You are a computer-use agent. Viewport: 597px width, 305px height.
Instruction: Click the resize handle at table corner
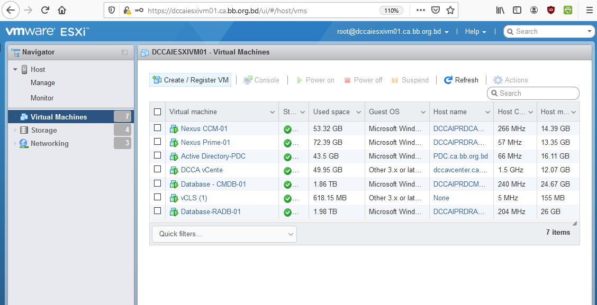[575, 224]
